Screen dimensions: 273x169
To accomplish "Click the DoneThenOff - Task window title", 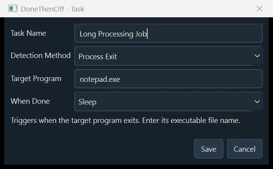I will pyautogui.click(x=53, y=9).
